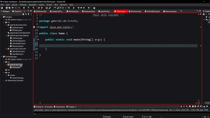Minimize the Project Explorer panel

pyautogui.click(x=28, y=11)
